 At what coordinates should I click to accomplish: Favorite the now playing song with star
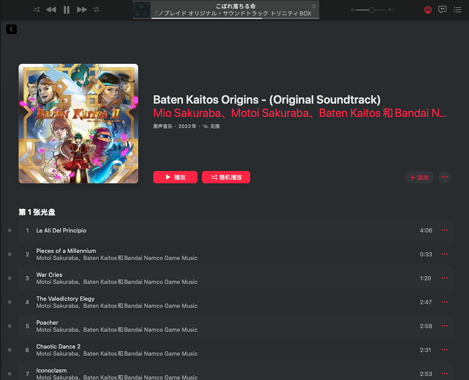[314, 6]
